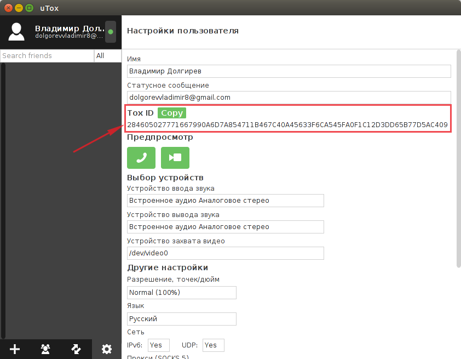The height and width of the screenshot is (359, 461).
Task: Open the audio output device dropdown
Action: (226, 227)
